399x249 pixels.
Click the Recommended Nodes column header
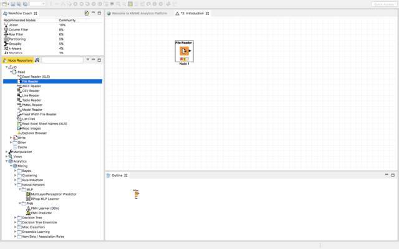(19, 20)
